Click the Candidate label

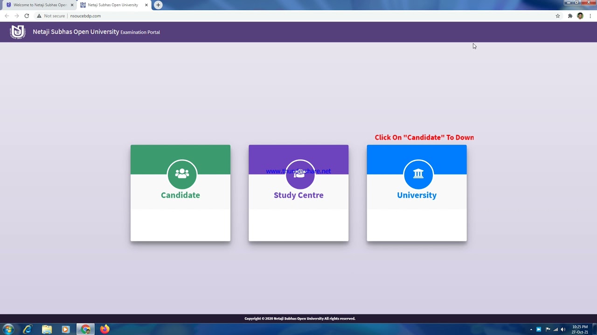pyautogui.click(x=180, y=195)
